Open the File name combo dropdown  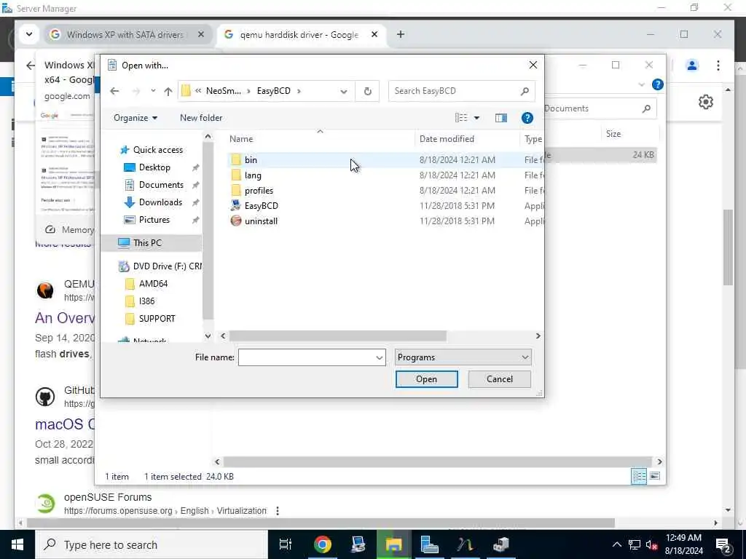[x=379, y=357]
